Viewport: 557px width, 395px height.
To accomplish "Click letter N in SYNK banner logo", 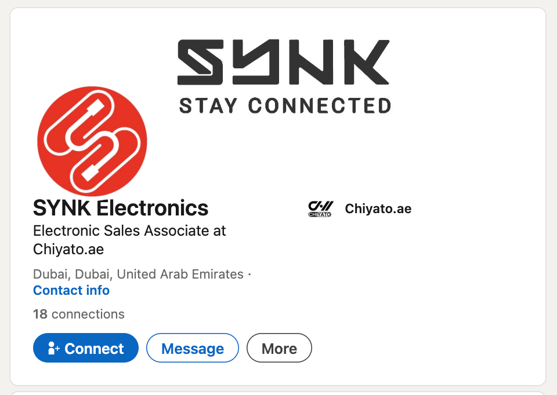I will (x=308, y=62).
